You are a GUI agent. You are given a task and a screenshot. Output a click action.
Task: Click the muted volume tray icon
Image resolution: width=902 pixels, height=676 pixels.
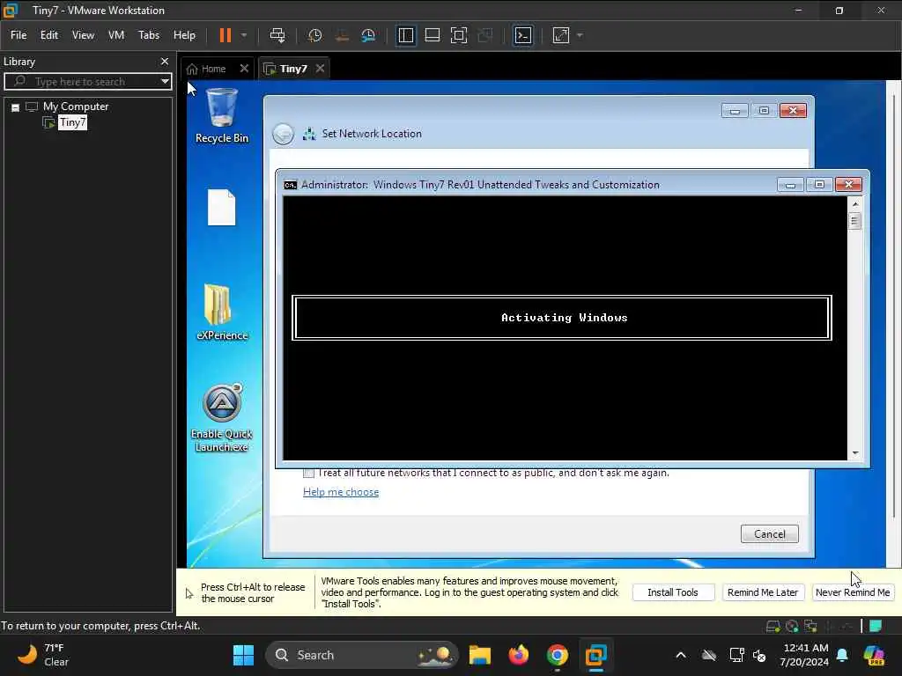pyautogui.click(x=759, y=655)
